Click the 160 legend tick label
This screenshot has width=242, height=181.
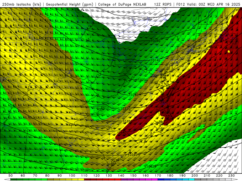pos(146,176)
